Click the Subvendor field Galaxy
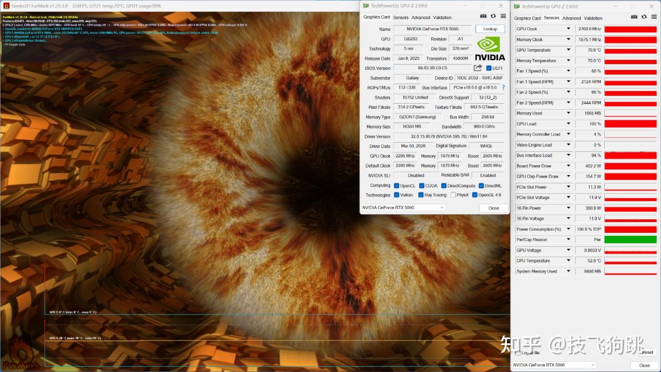 [413, 78]
